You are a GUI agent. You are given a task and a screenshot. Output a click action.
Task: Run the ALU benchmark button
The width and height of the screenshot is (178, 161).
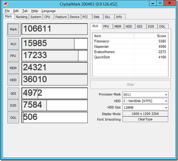pos(13,44)
